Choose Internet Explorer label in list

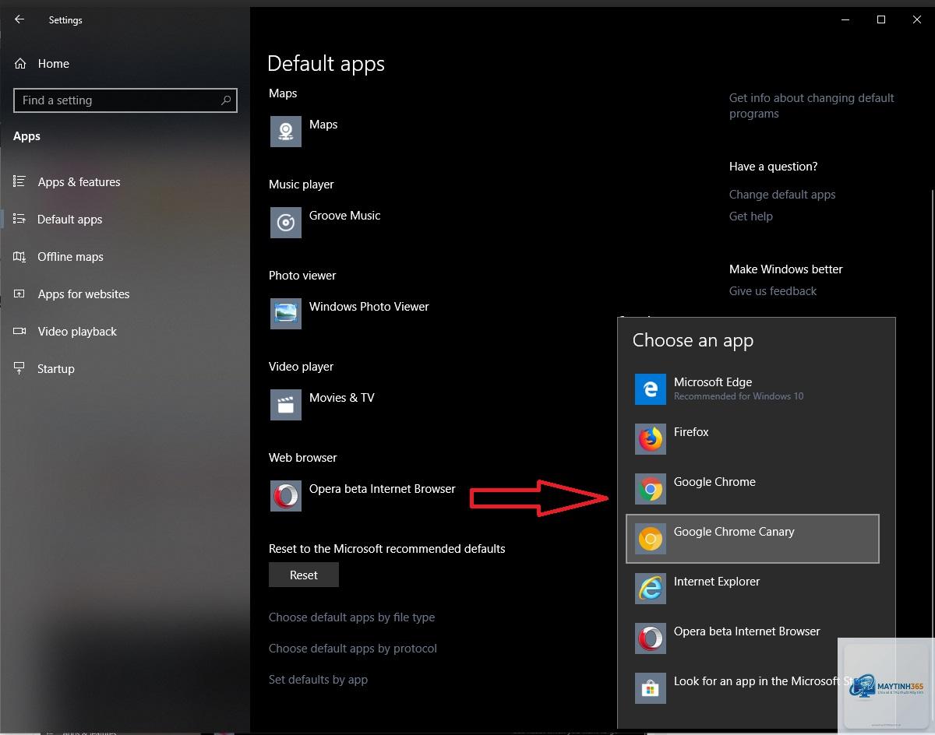pos(717,581)
